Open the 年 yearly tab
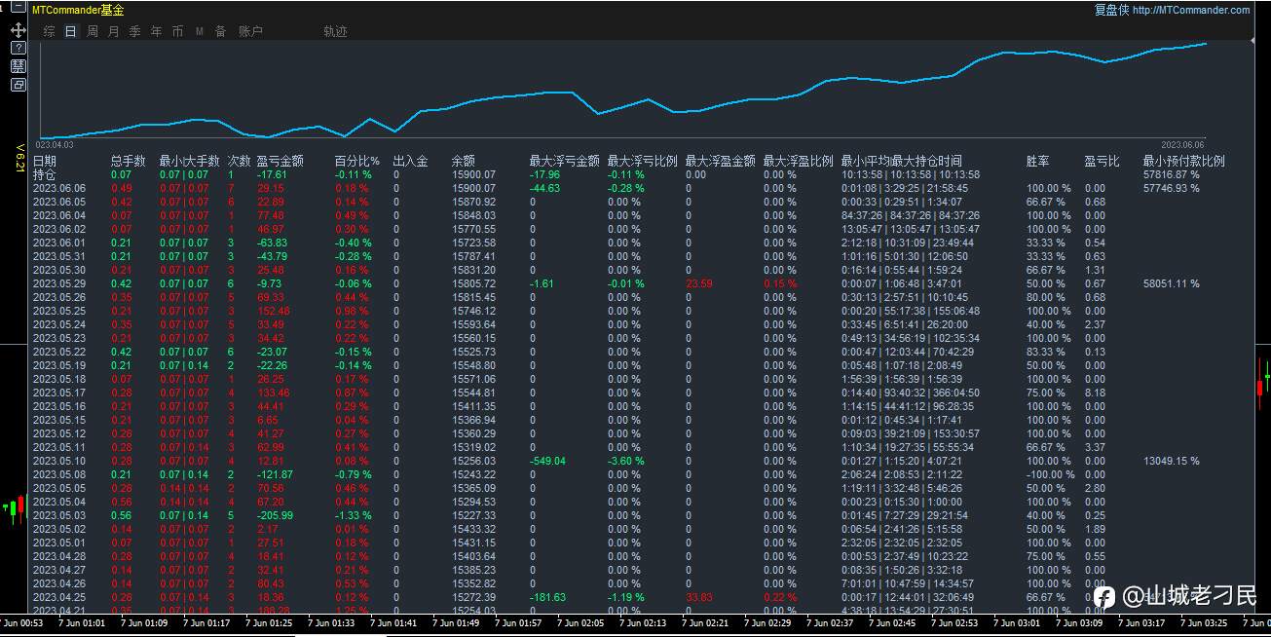 coord(157,31)
